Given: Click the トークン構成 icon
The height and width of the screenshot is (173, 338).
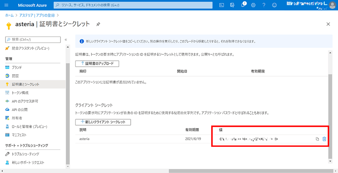Looking at the screenshot, I should tap(7, 92).
